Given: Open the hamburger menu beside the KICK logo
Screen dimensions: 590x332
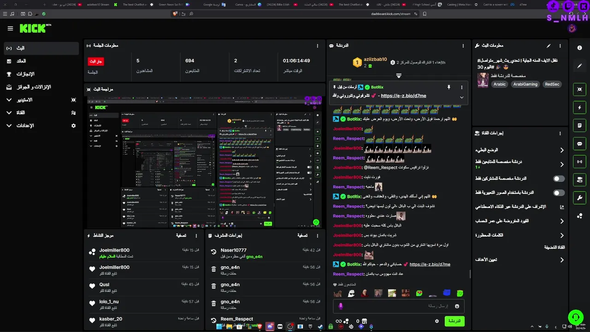Looking at the screenshot, I should click(10, 29).
